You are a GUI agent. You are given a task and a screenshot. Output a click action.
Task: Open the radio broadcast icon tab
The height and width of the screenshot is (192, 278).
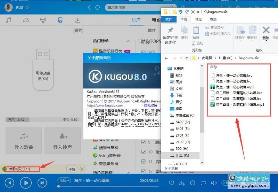(x=43, y=20)
